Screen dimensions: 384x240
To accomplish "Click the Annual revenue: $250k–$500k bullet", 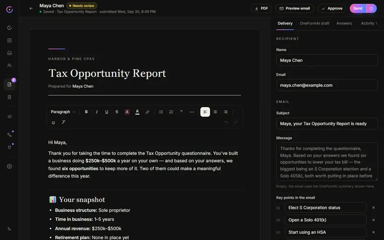I will click(88, 228).
